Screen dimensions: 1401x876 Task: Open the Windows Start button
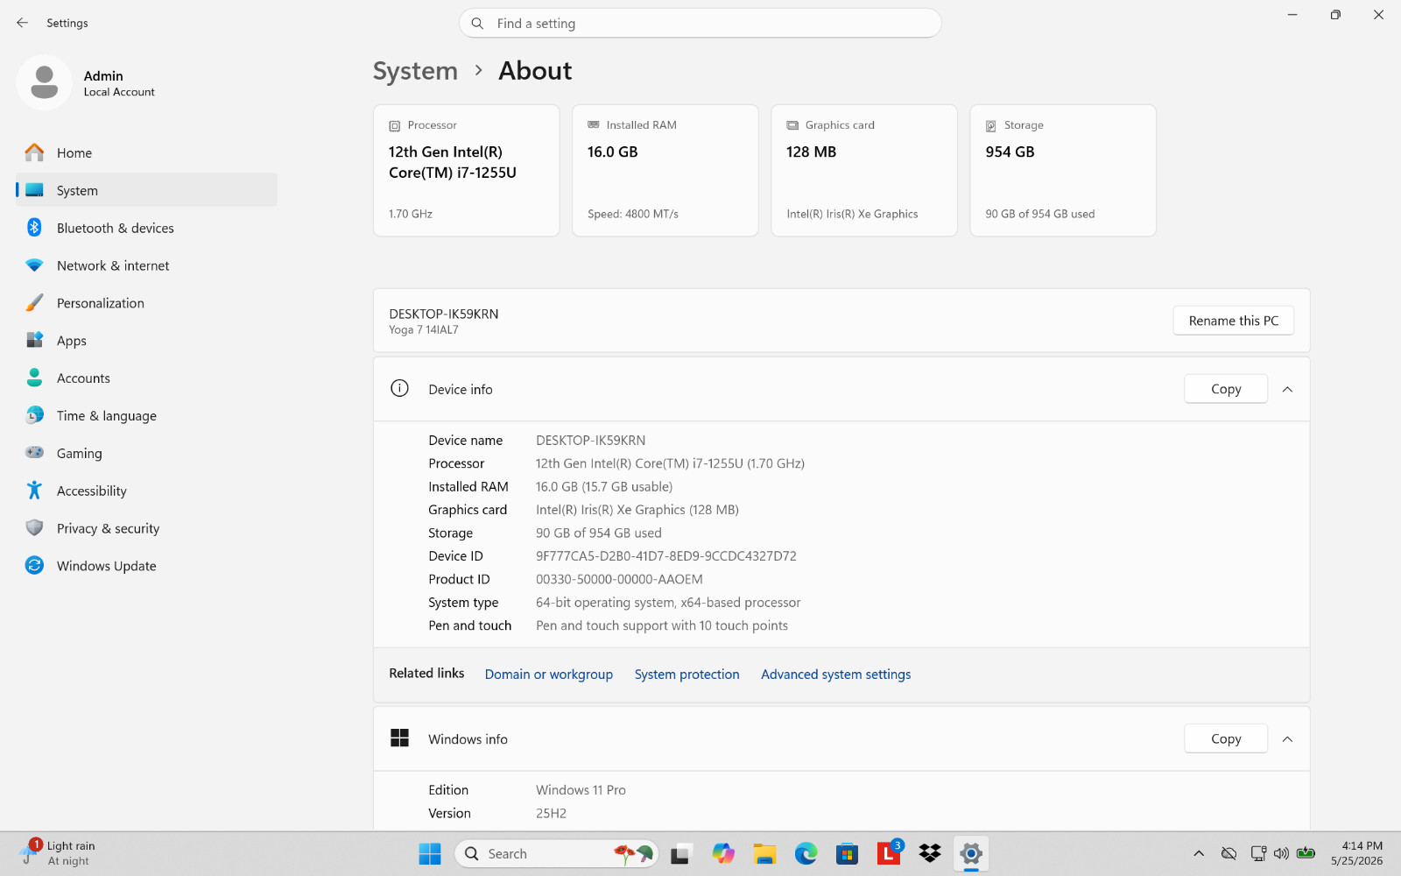pos(430,853)
